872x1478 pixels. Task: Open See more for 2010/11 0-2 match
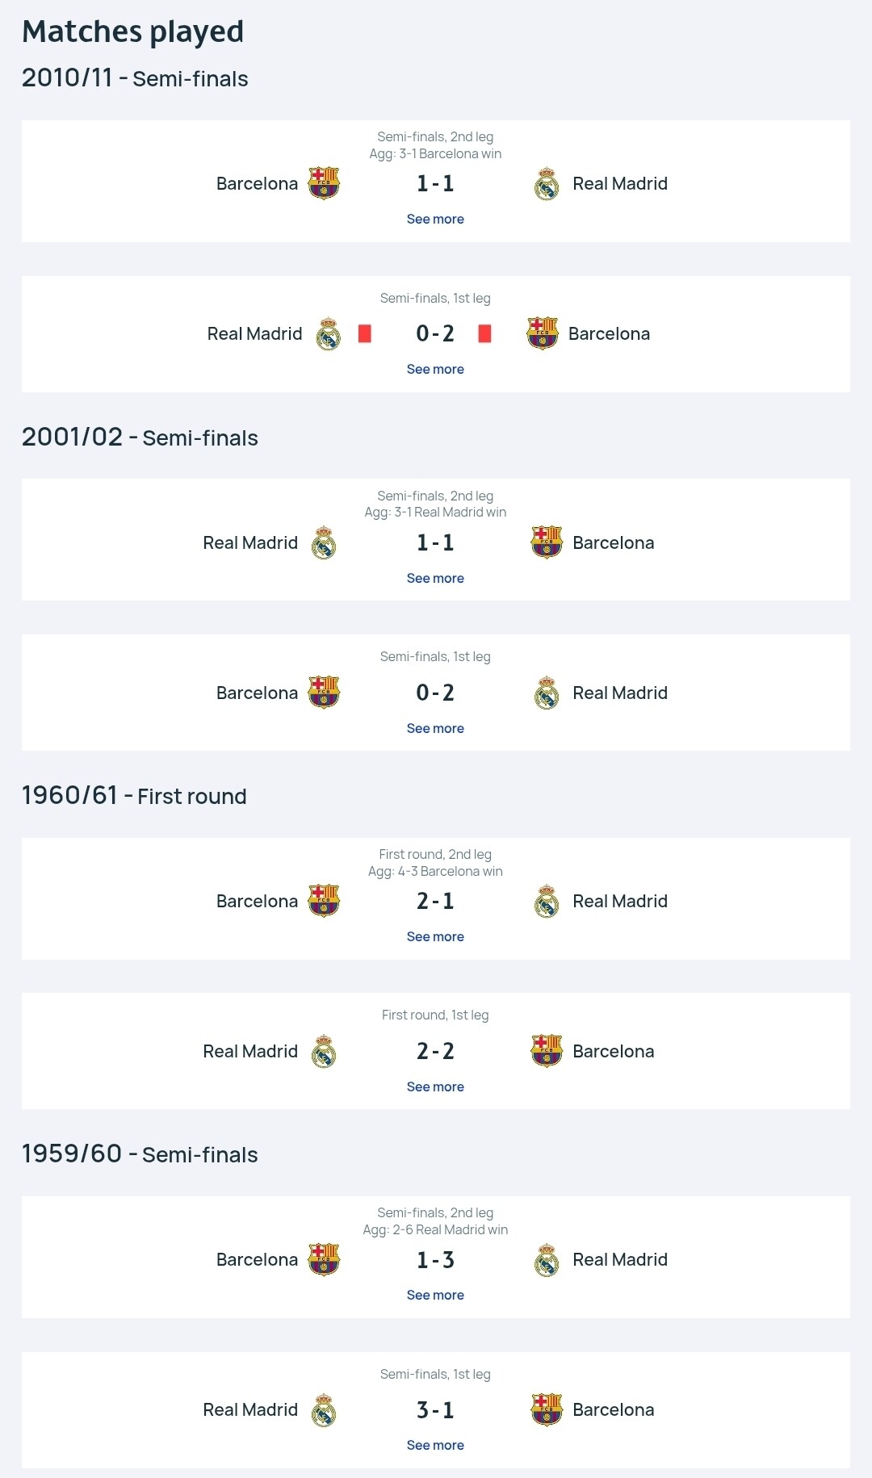coord(435,369)
